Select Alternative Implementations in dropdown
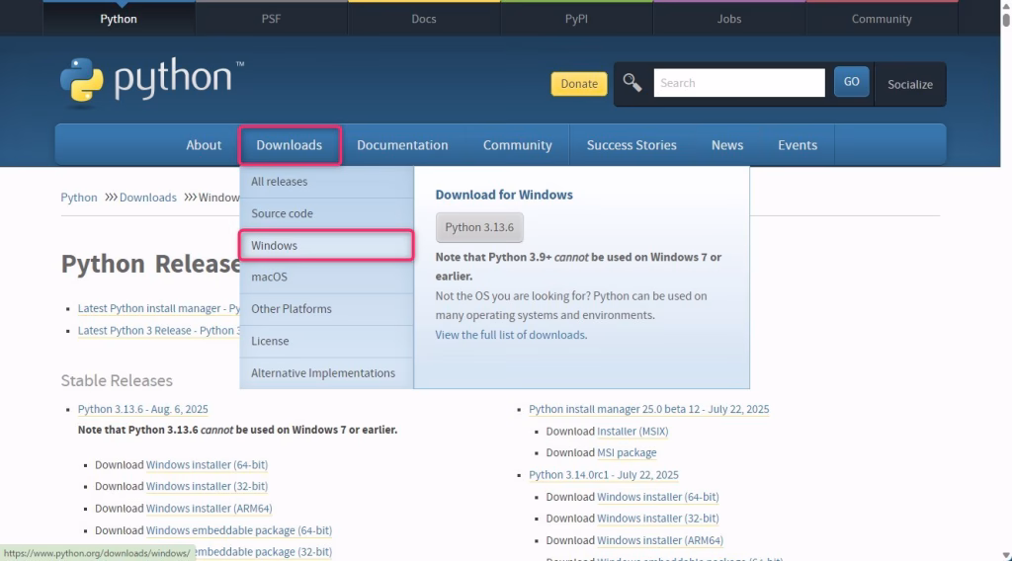Screen dimensions: 1012x561 click(326, 373)
